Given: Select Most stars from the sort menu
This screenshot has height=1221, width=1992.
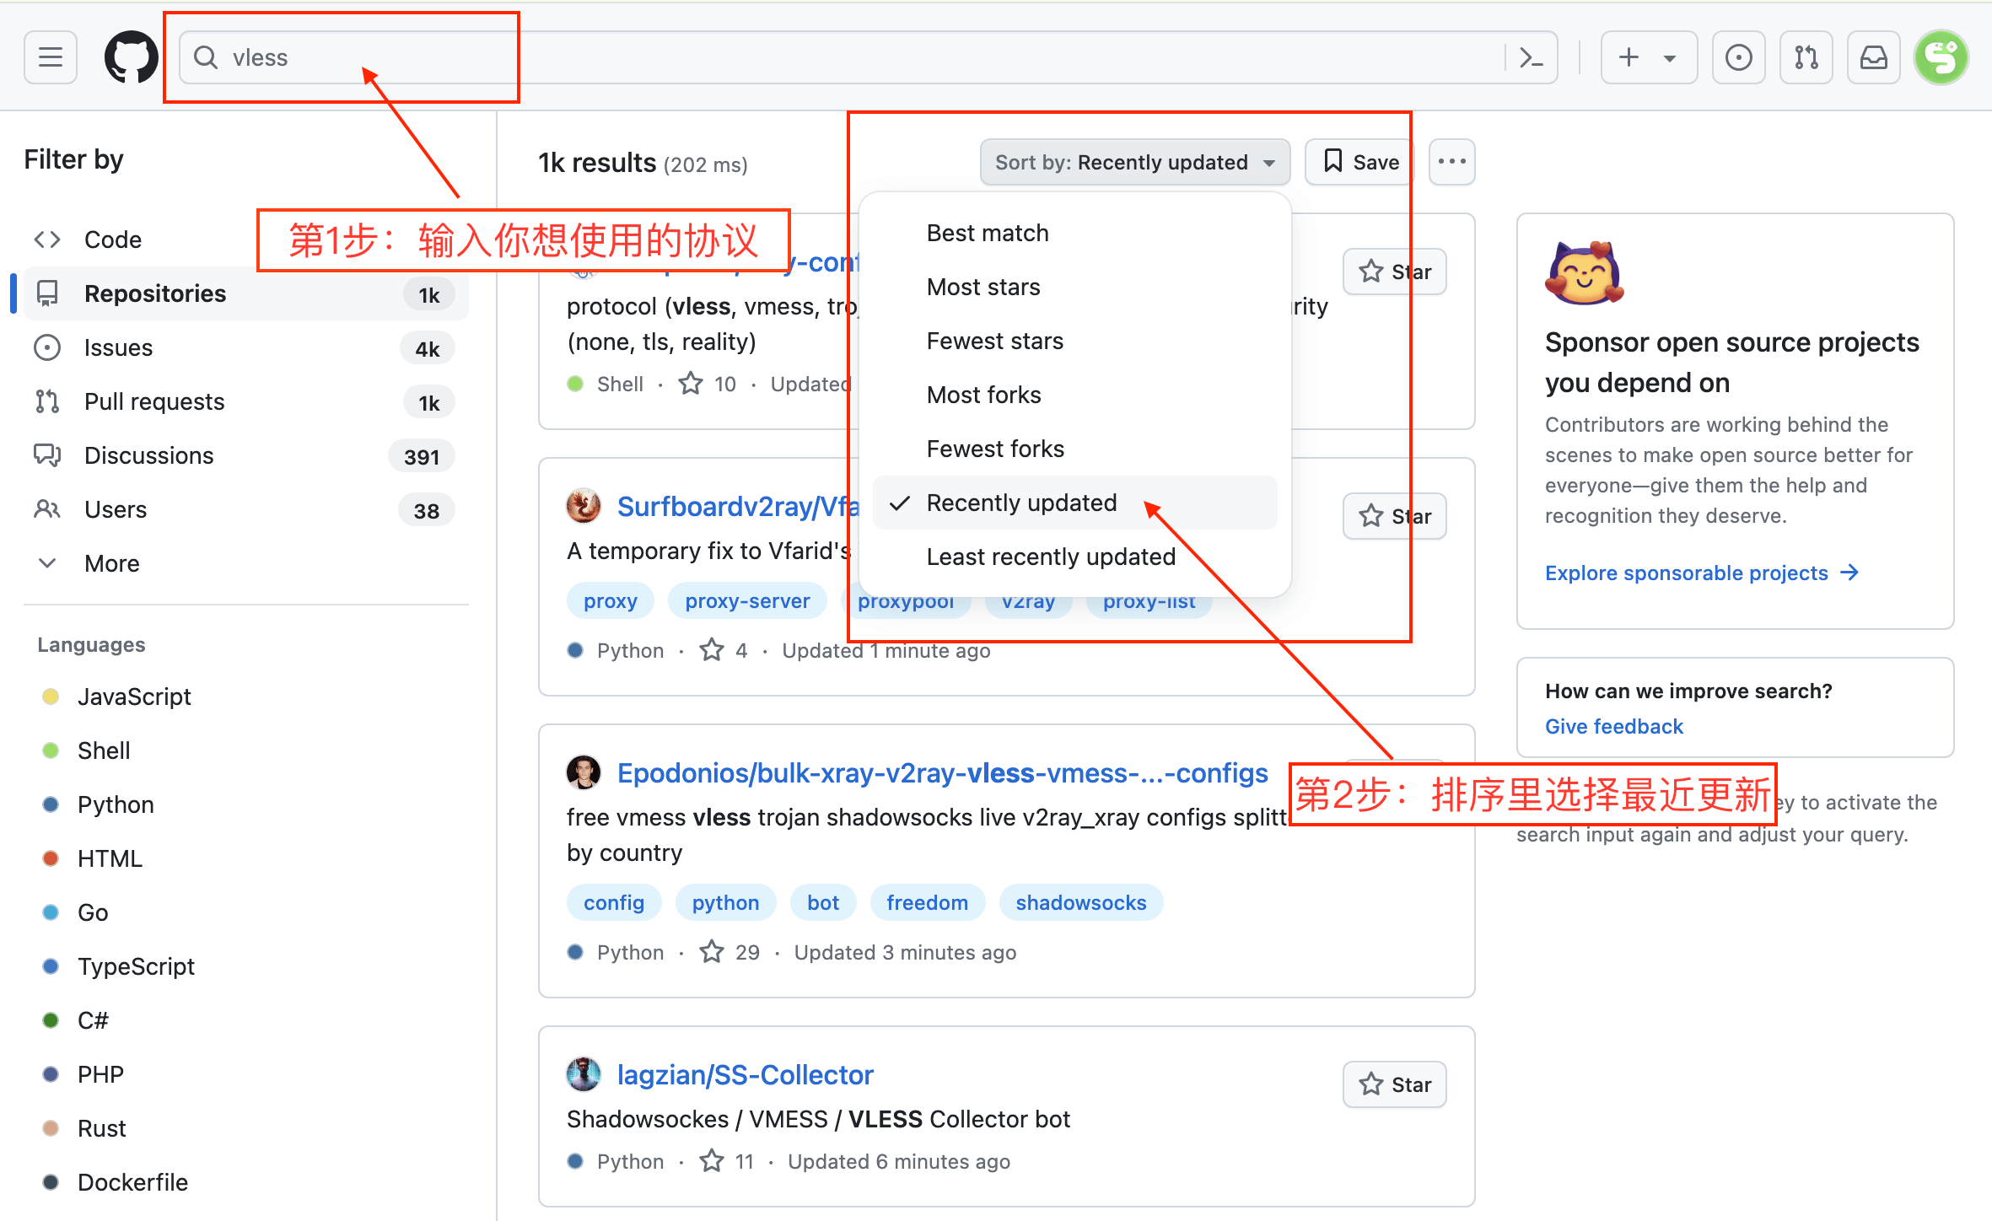Looking at the screenshot, I should coord(983,286).
